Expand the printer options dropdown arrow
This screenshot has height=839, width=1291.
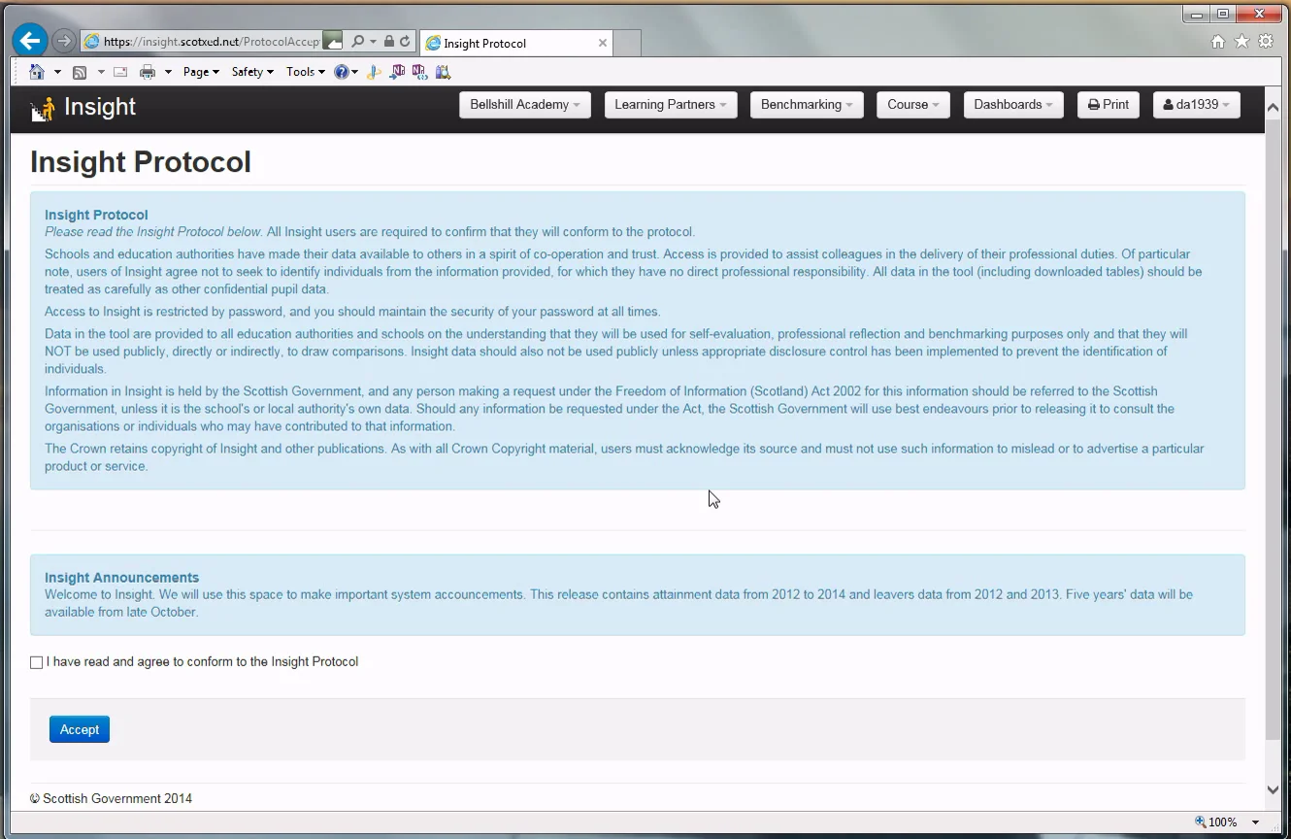pyautogui.click(x=168, y=72)
